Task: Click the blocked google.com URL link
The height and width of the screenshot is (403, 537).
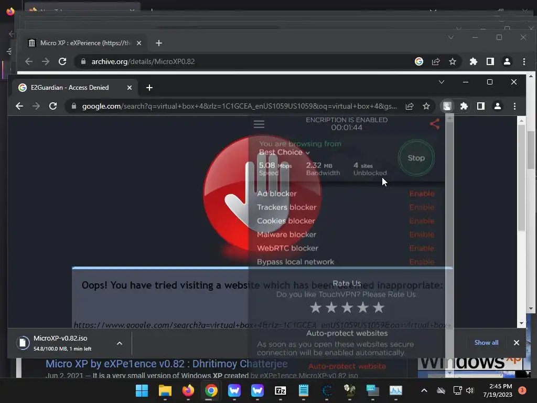Action: point(262,324)
